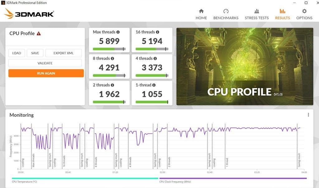
Task: Click the 8 threads score 4 291
Action: [109, 68]
